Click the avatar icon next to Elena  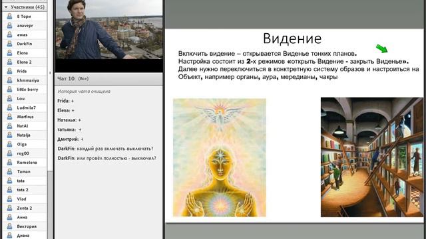pos(9,53)
